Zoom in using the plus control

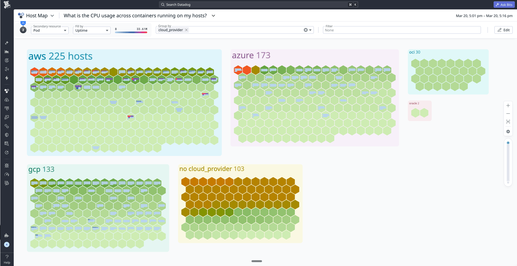(x=508, y=105)
